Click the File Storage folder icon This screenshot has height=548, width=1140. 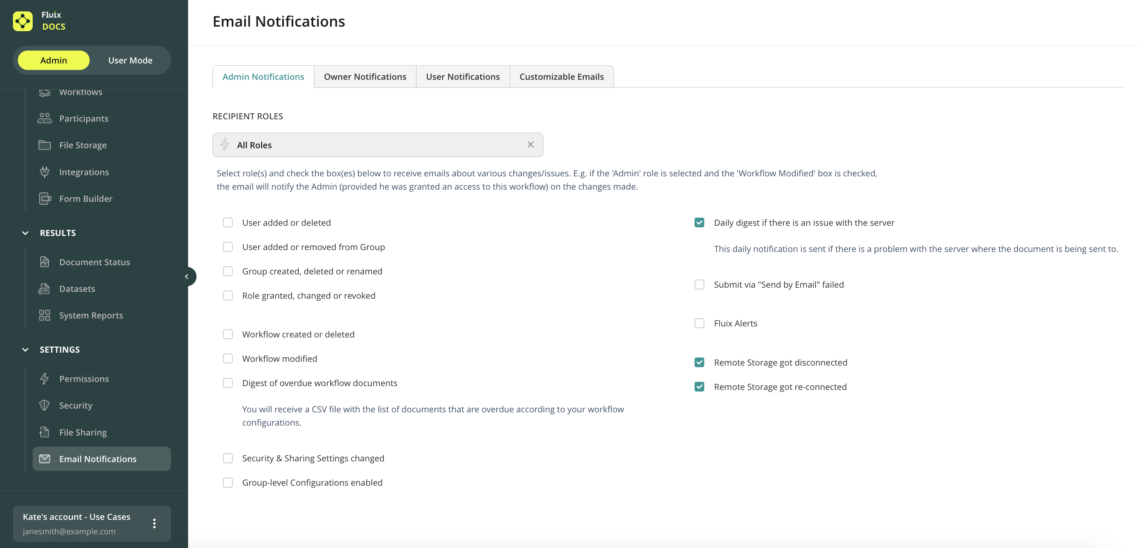(45, 145)
